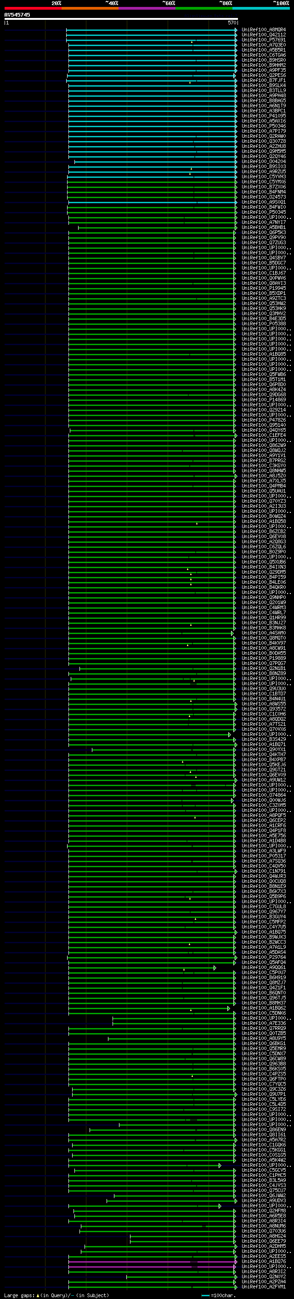Click the orange ~40% identity legend segment

[x=90, y=8]
